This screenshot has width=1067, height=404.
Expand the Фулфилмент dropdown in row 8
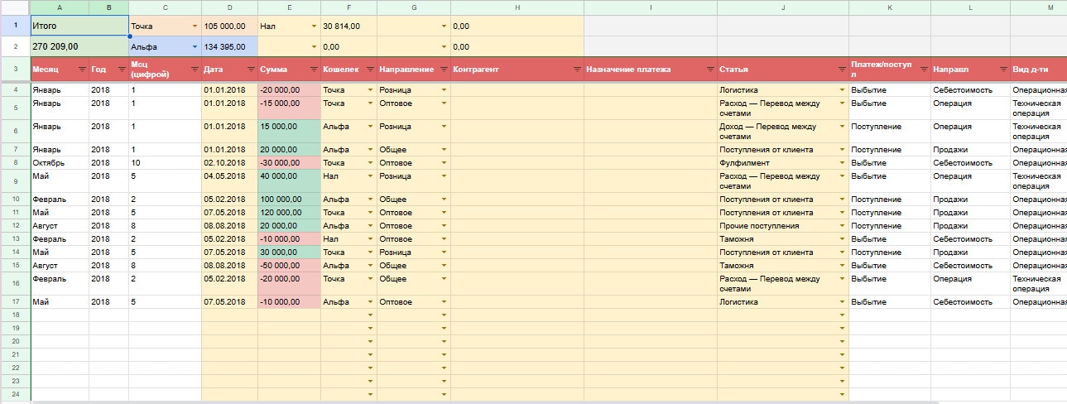pos(842,163)
